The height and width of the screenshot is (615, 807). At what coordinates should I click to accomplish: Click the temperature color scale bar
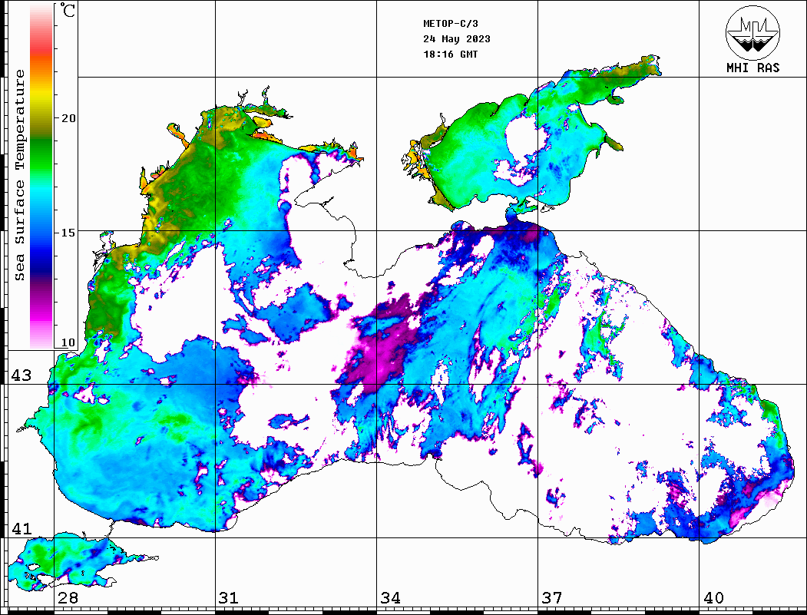(41, 177)
